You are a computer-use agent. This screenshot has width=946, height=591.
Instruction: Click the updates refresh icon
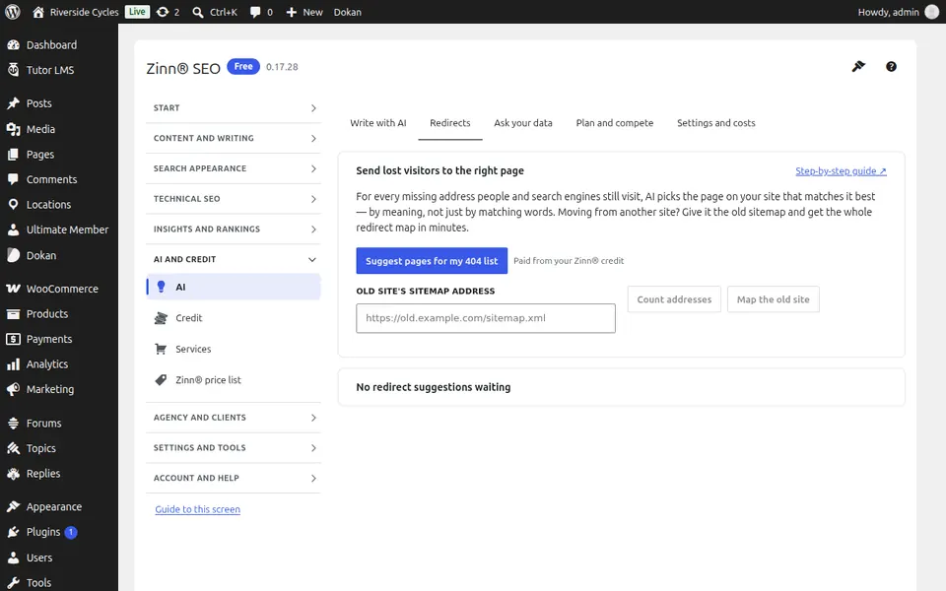[163, 12]
